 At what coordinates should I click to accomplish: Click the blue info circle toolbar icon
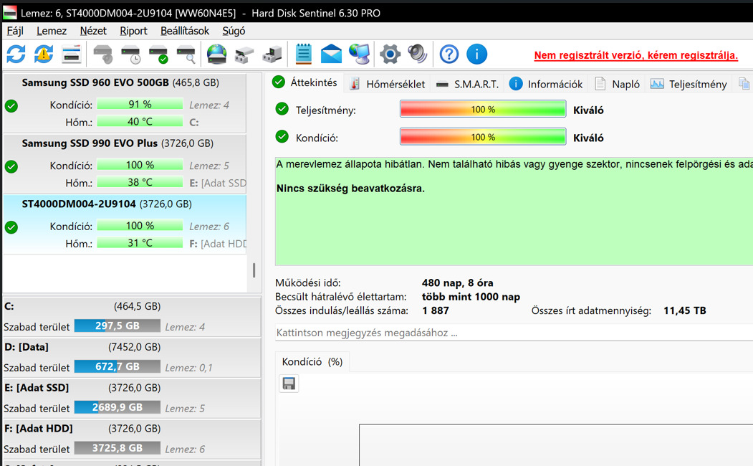point(477,54)
